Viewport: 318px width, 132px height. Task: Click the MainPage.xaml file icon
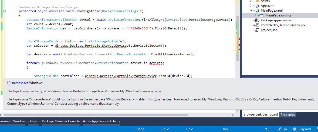pyautogui.click(x=257, y=11)
